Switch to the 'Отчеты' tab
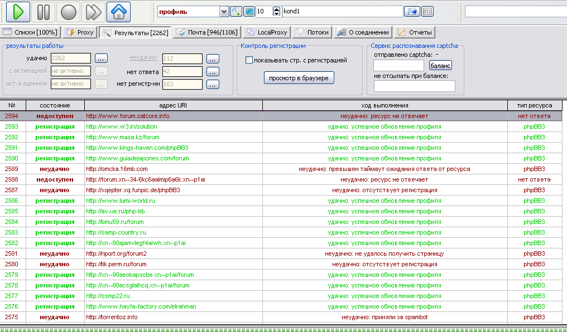 point(415,32)
